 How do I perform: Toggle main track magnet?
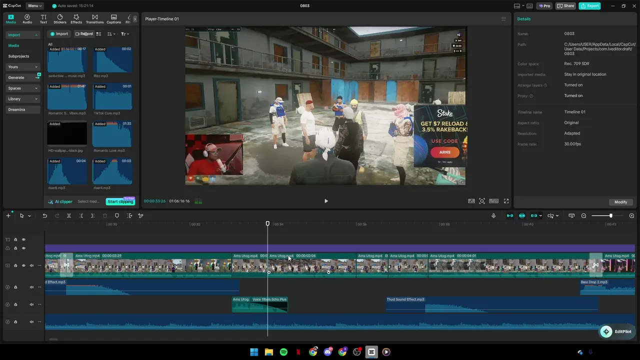[510, 215]
